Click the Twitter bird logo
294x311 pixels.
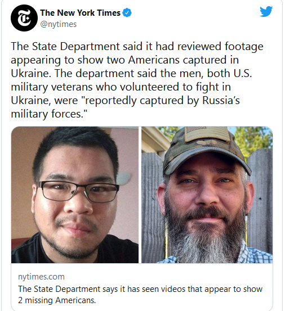266,11
